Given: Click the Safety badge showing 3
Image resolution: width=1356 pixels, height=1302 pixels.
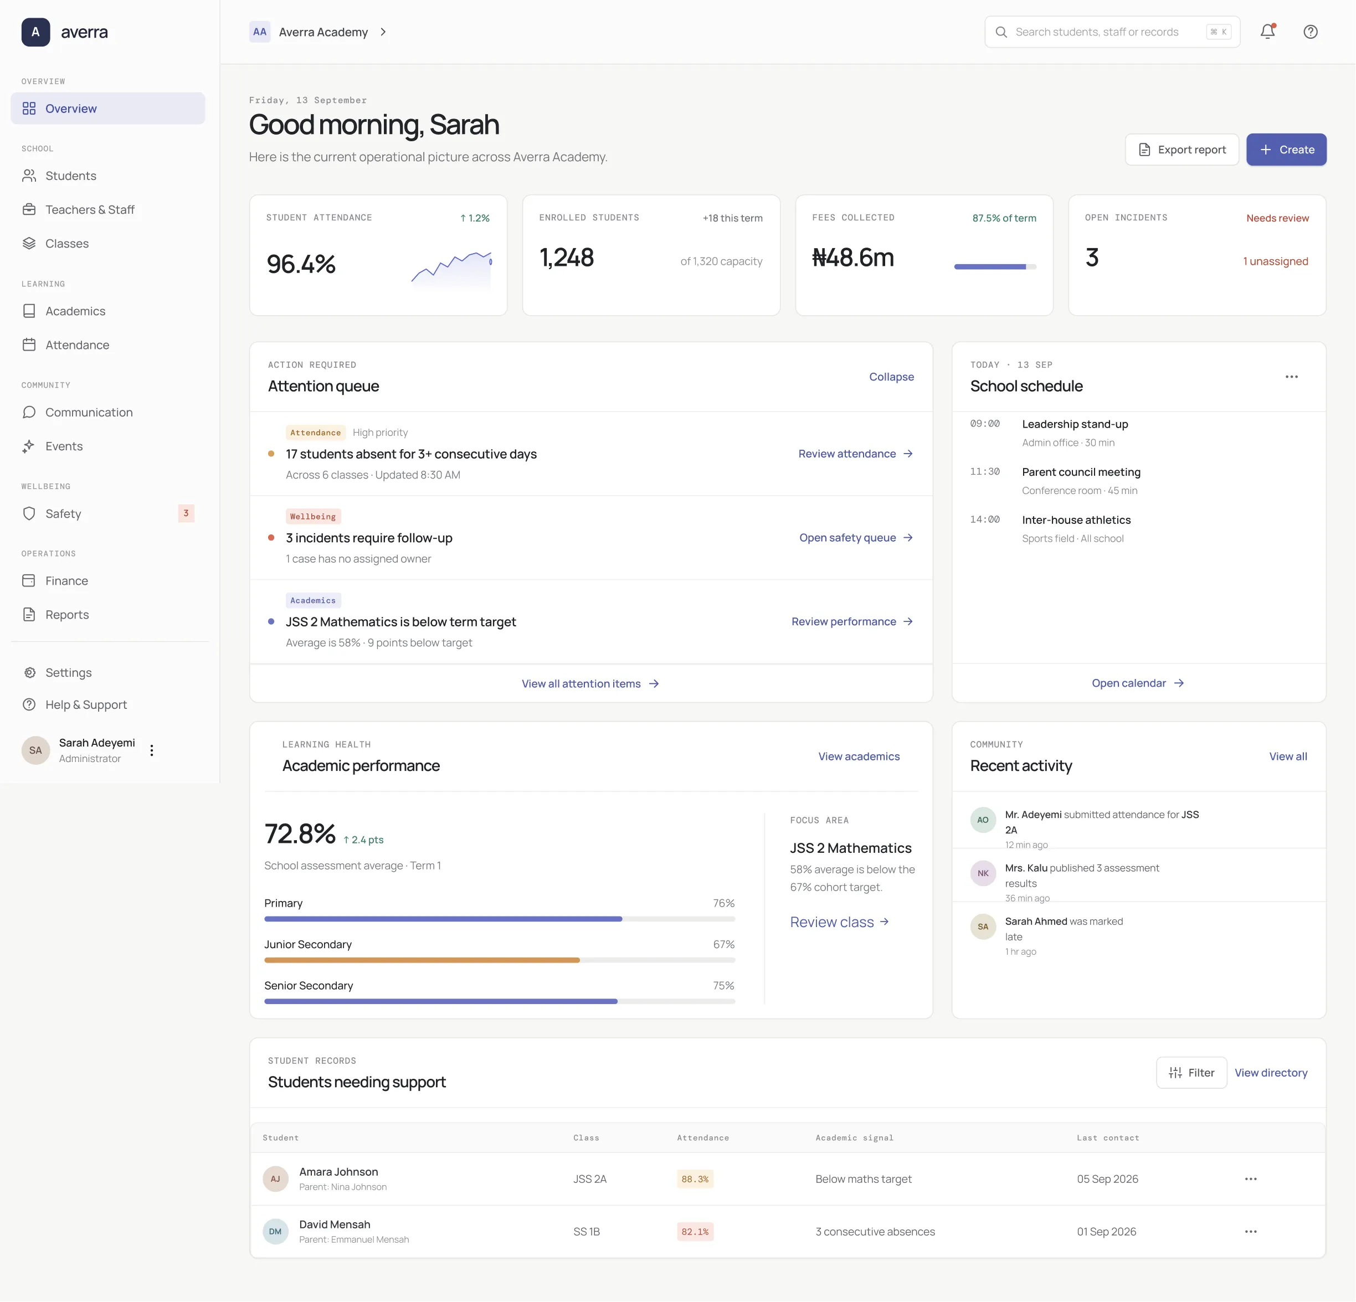Looking at the screenshot, I should [186, 513].
